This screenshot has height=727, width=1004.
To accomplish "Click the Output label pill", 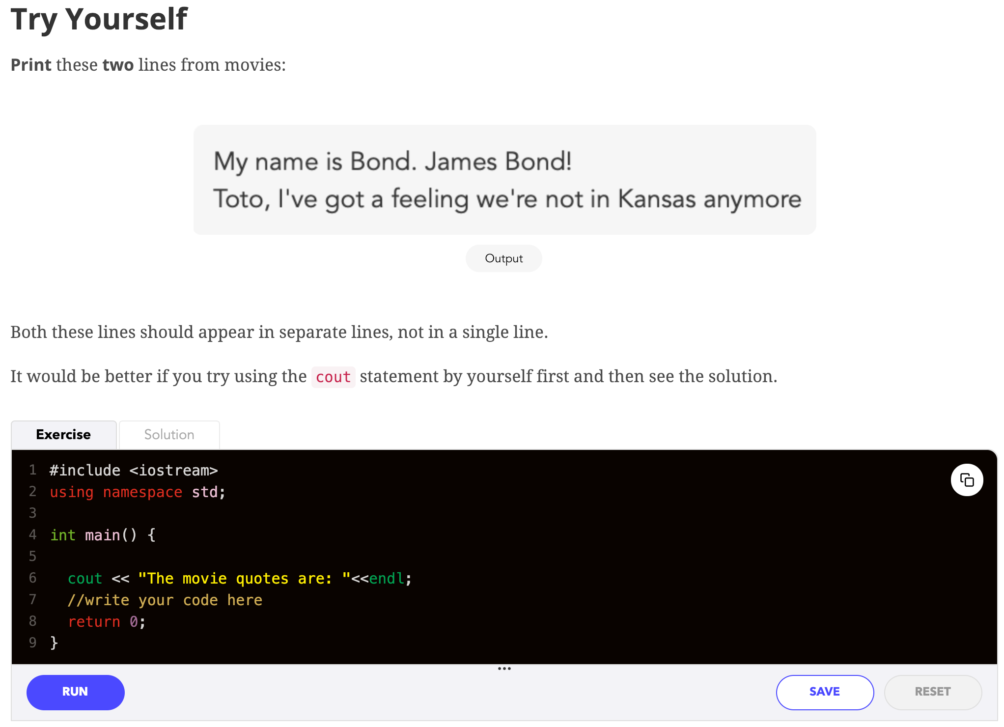I will pos(503,258).
